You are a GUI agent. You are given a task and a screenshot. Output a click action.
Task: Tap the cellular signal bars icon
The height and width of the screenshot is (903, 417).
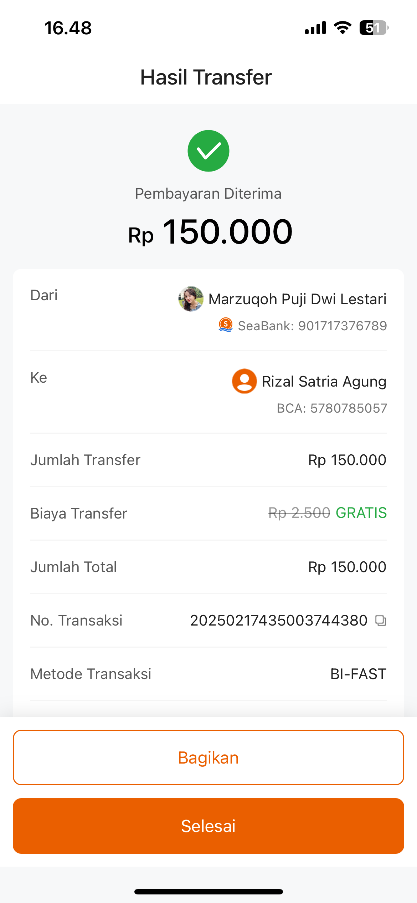tap(315, 28)
